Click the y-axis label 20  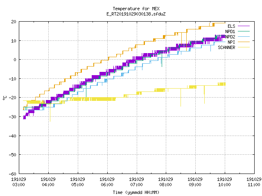[x=14, y=22]
